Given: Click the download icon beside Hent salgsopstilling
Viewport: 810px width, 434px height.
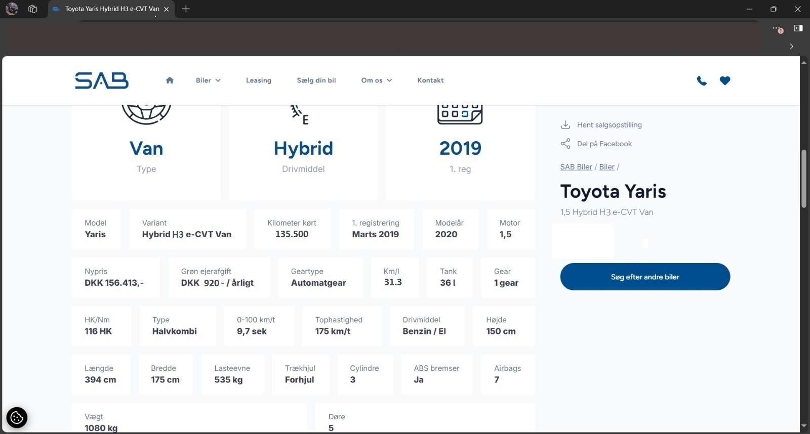Looking at the screenshot, I should [565, 125].
